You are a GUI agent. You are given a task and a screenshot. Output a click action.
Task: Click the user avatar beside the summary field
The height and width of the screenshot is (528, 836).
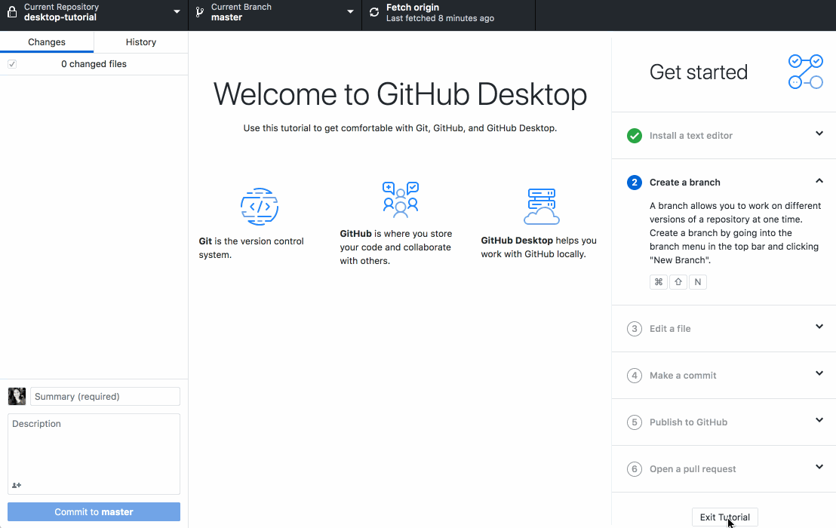pyautogui.click(x=17, y=396)
